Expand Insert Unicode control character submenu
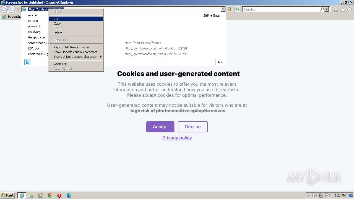The height and width of the screenshot is (199, 354). tap(76, 57)
